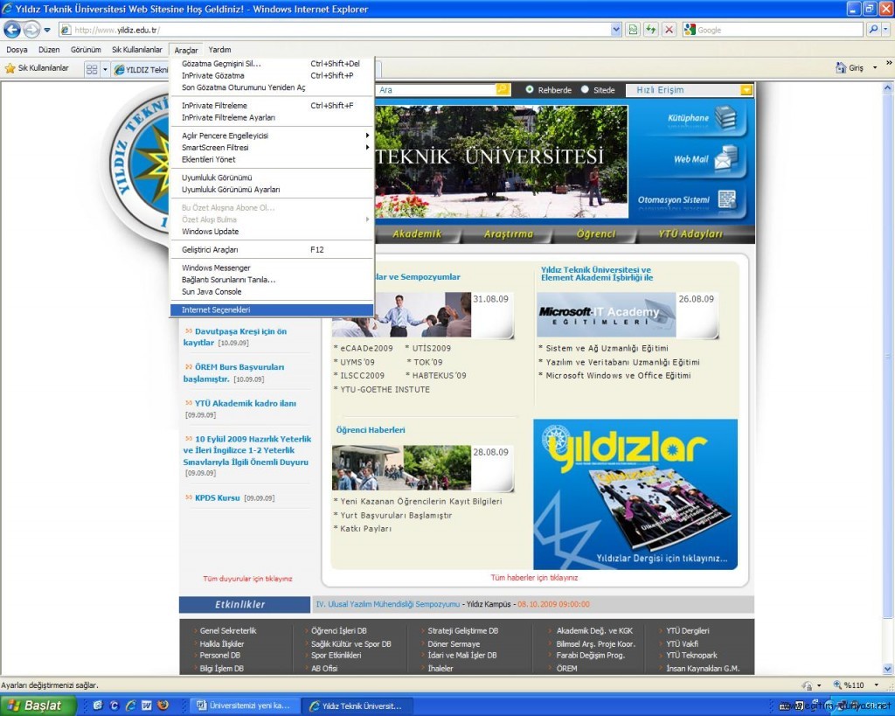
Task: Click the Yıldızlar magazine banner image
Action: tap(635, 494)
